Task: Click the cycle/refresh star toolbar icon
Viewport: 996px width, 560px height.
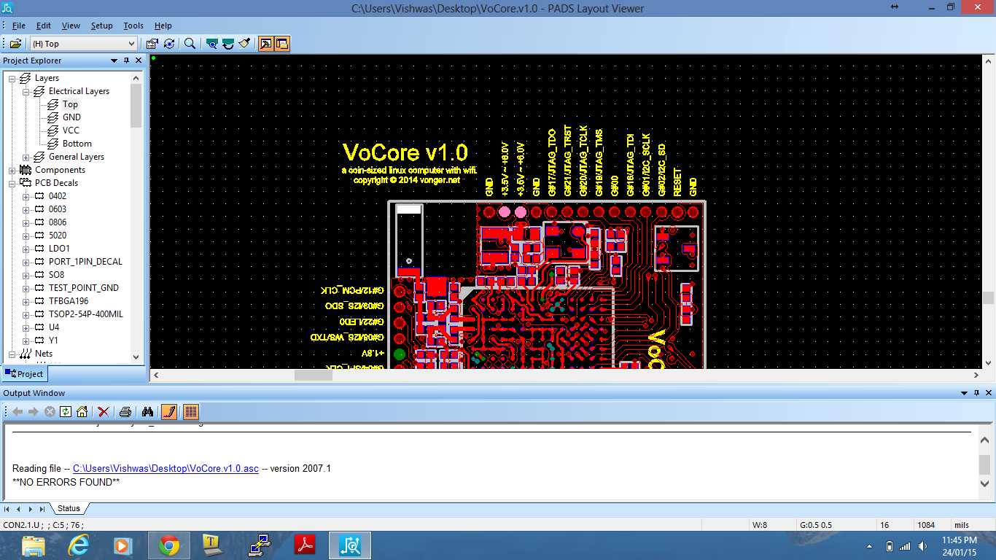Action: click(169, 44)
